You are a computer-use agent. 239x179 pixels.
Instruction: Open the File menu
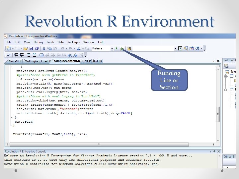coord(9,42)
